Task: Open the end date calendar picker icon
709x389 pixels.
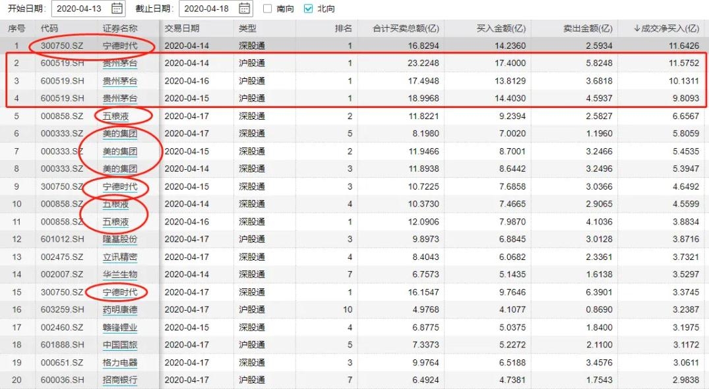Action: tap(244, 8)
